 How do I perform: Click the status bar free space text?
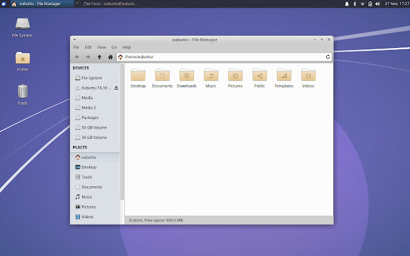pyautogui.click(x=156, y=220)
